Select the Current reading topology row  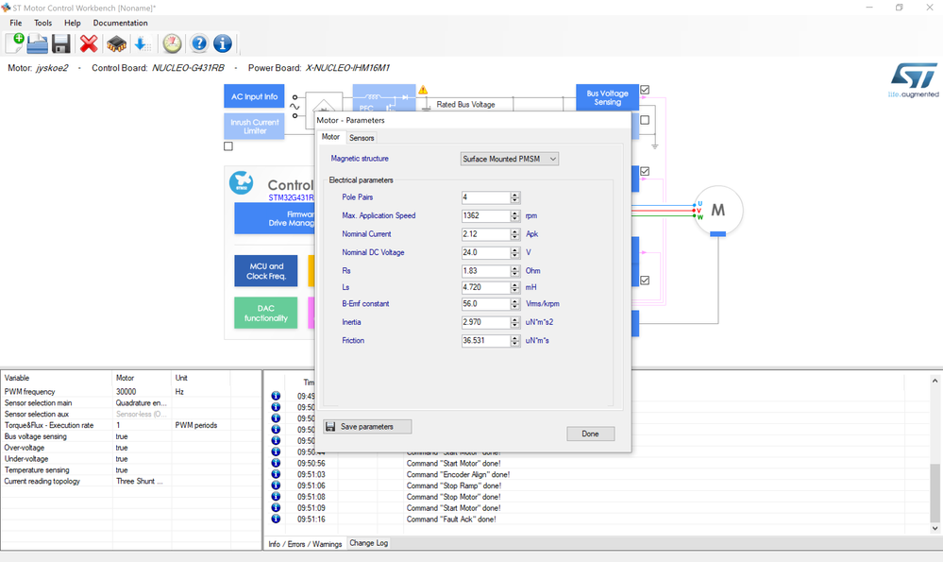[131, 482]
